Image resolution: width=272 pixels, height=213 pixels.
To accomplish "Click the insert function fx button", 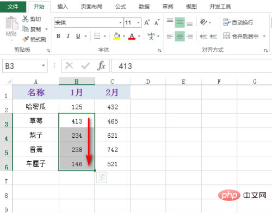I will pos(101,65).
